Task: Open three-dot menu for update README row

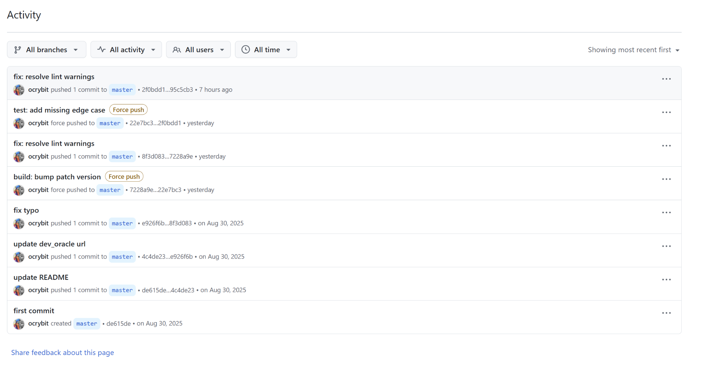Action: 666,279
